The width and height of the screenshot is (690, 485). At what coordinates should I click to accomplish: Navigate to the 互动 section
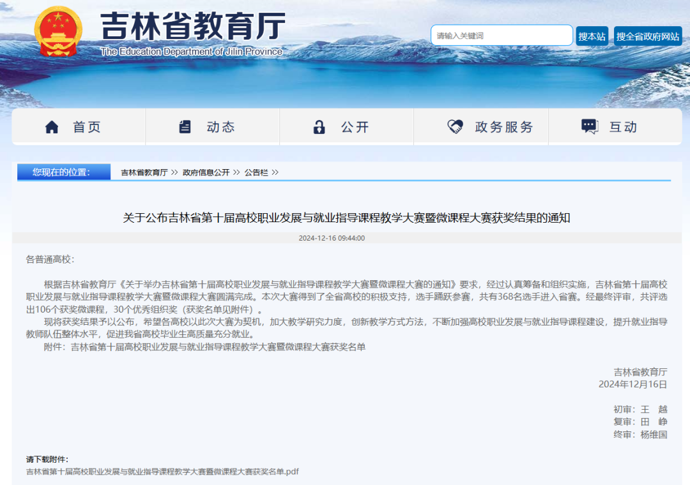622,126
